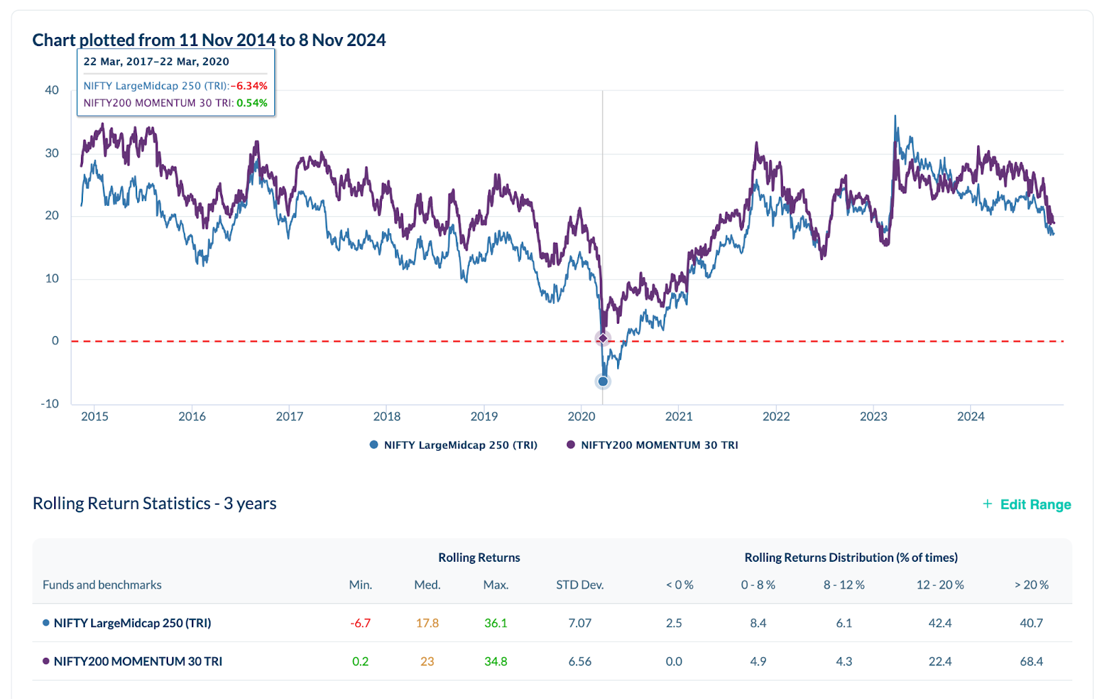The height and width of the screenshot is (699, 1097).
Task: Click the 42.4 distribution cell
Action: [940, 623]
